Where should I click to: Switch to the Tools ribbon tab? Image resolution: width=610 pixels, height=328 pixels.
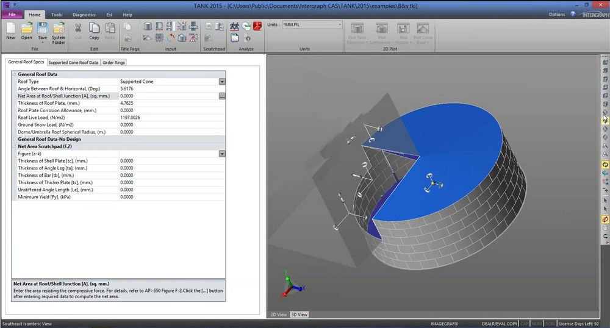56,15
